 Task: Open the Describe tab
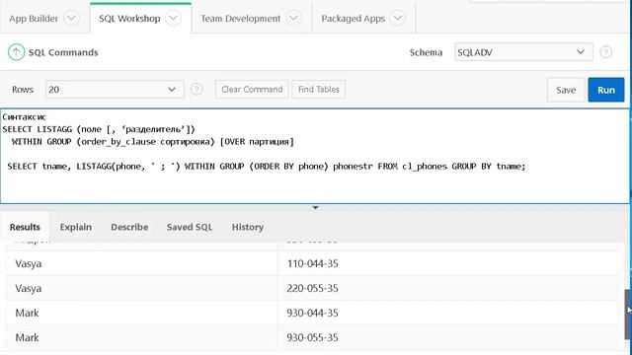click(129, 227)
